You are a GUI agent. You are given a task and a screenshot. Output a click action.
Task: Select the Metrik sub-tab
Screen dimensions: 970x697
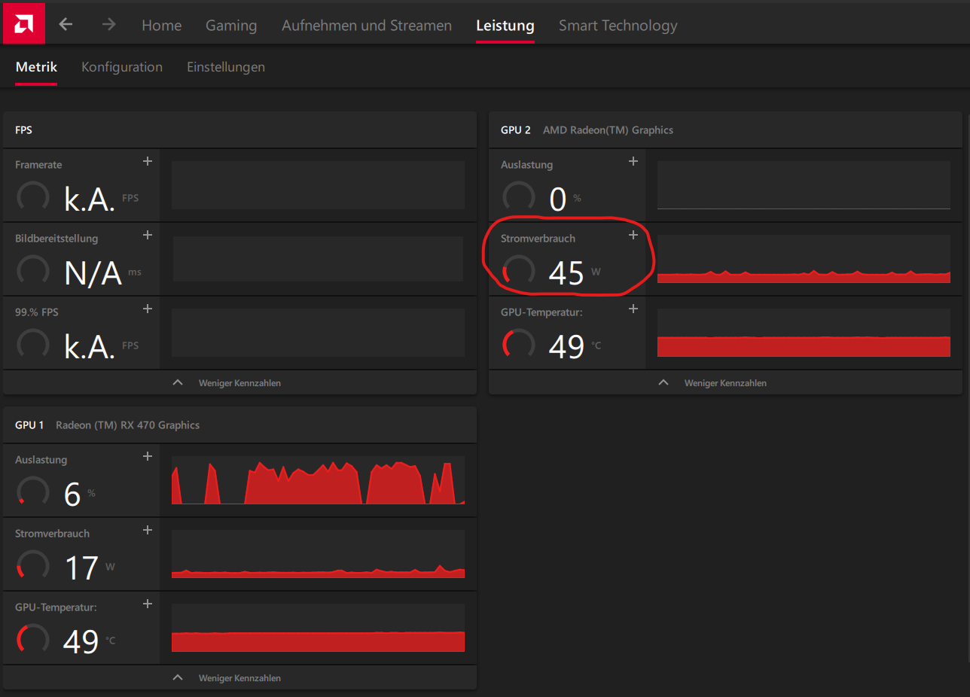click(36, 66)
